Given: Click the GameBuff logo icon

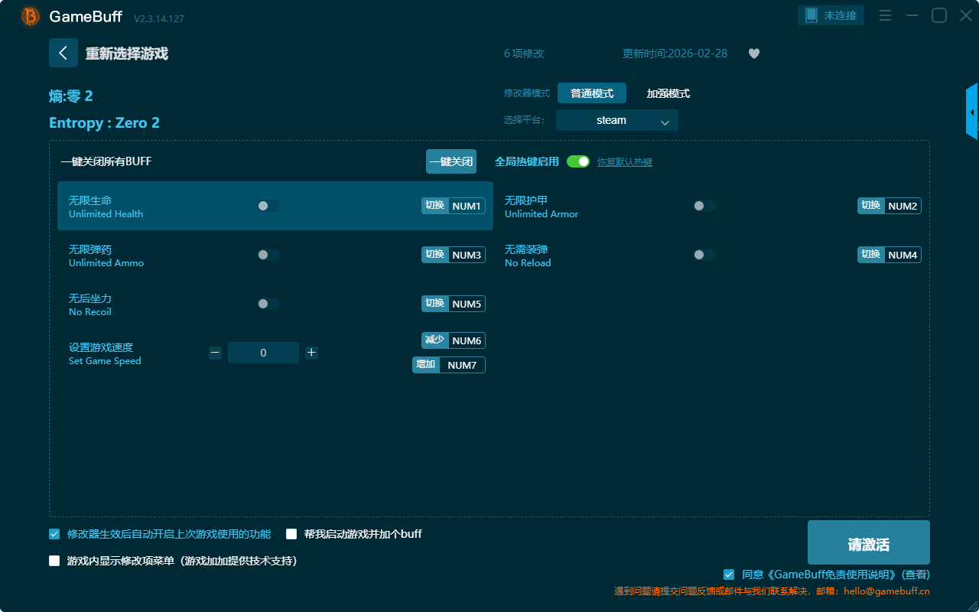Looking at the screenshot, I should pyautogui.click(x=31, y=16).
